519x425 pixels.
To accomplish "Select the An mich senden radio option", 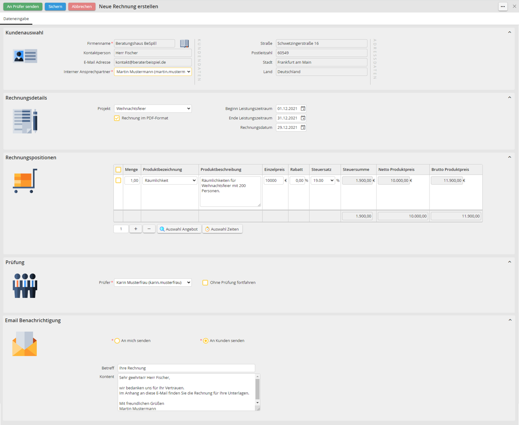I will tap(117, 341).
